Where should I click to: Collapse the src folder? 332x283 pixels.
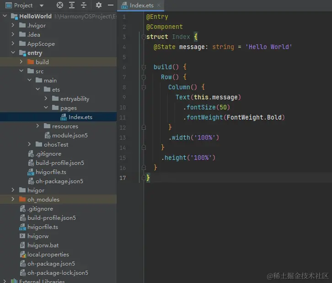pos(21,71)
